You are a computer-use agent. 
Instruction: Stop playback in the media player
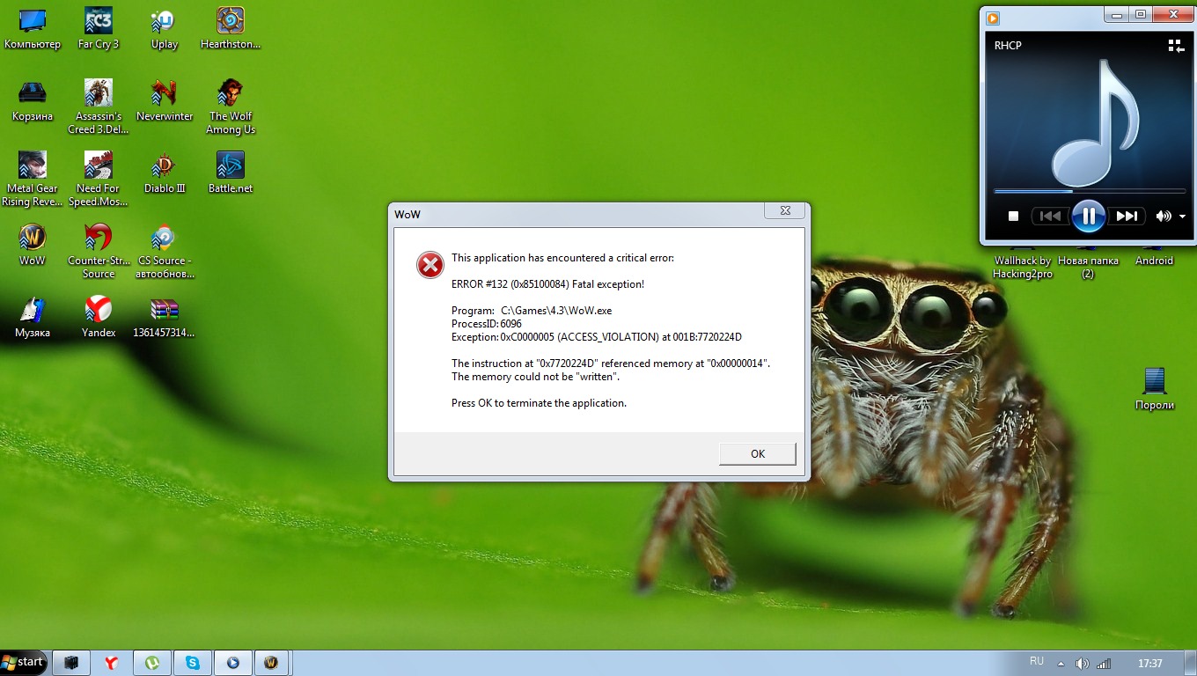tap(1013, 216)
